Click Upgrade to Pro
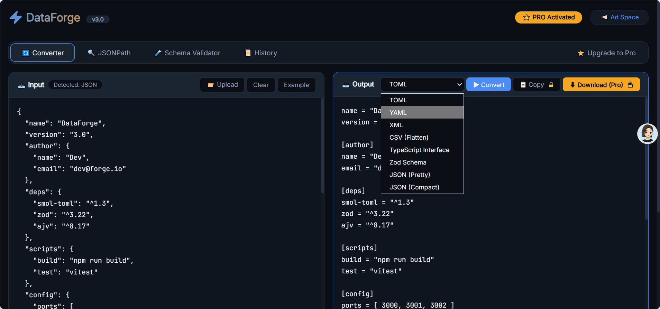The height and width of the screenshot is (309, 660). (x=606, y=53)
